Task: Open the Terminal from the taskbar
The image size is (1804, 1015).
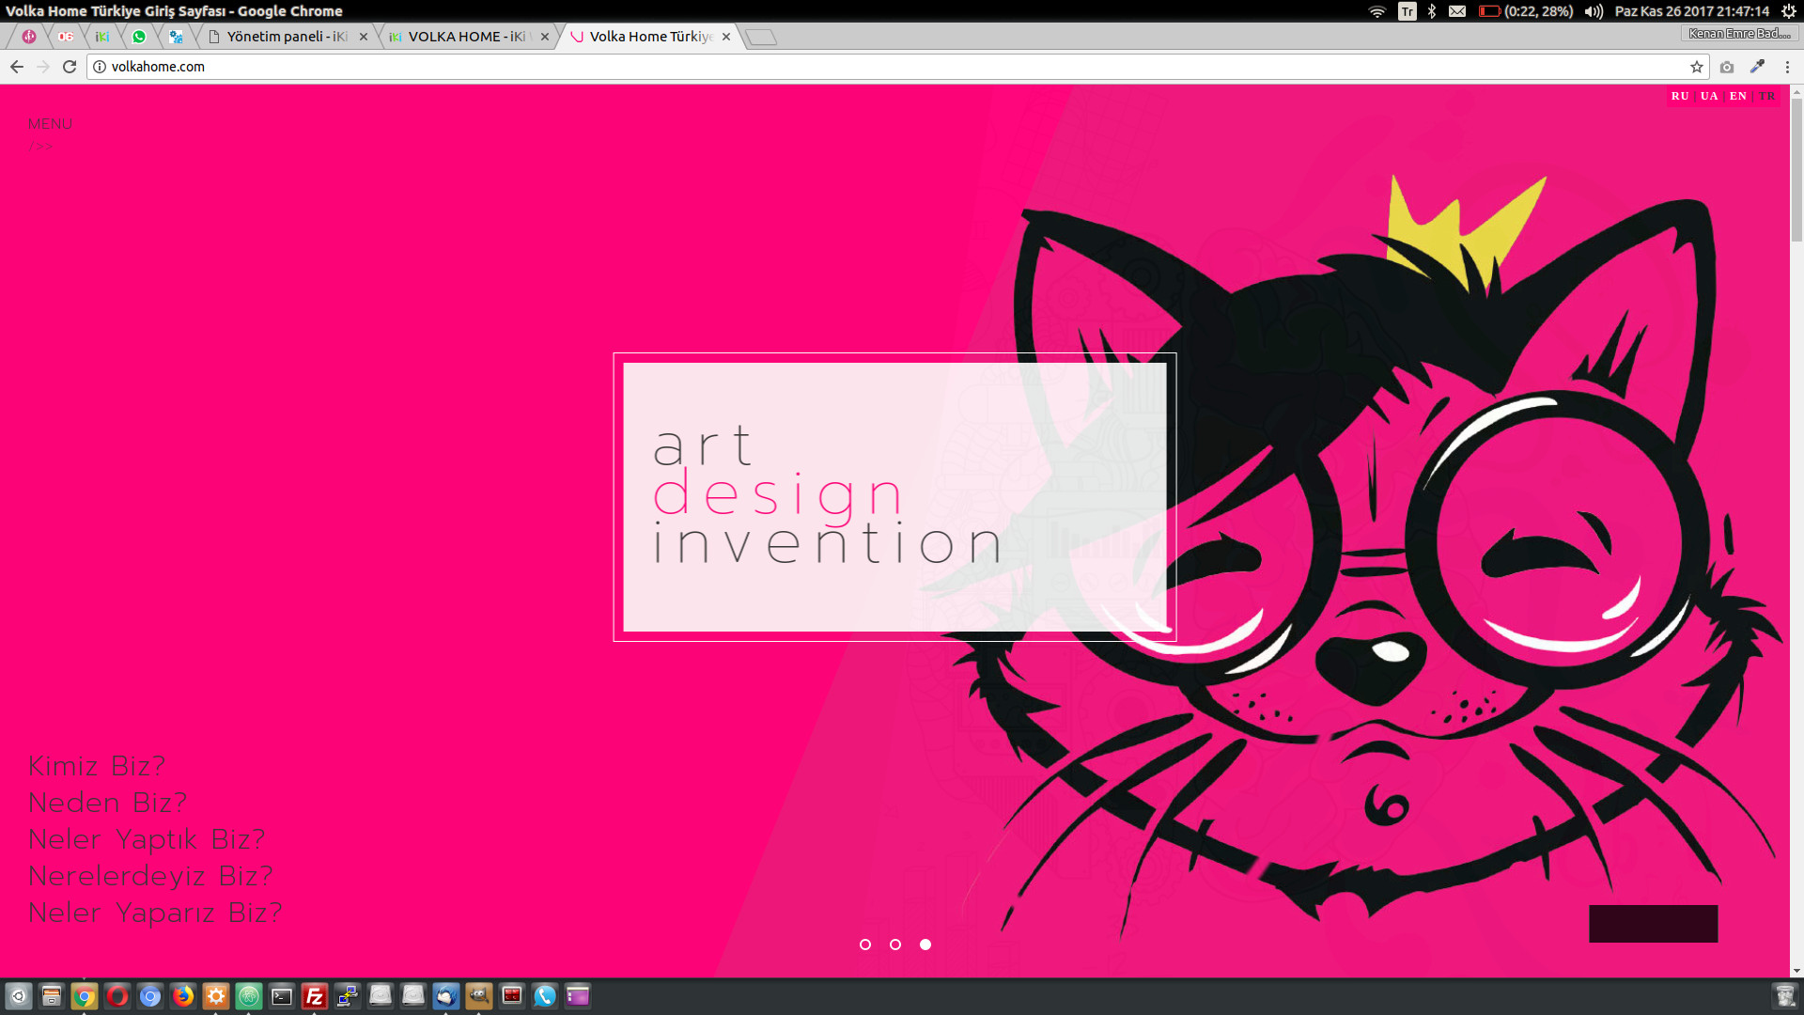Action: click(282, 996)
